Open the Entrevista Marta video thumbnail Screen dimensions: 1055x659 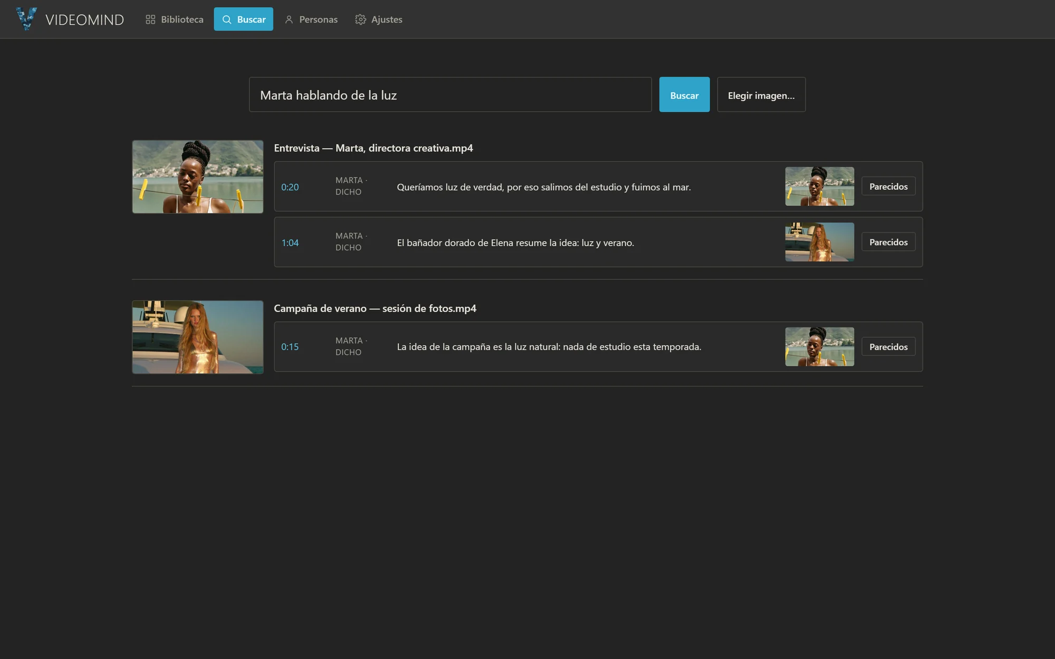(x=198, y=177)
